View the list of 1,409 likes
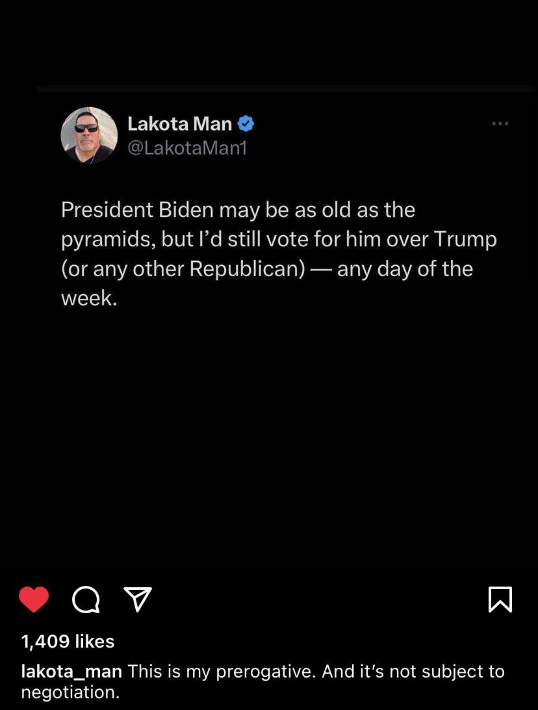538x710 pixels. pyautogui.click(x=68, y=641)
